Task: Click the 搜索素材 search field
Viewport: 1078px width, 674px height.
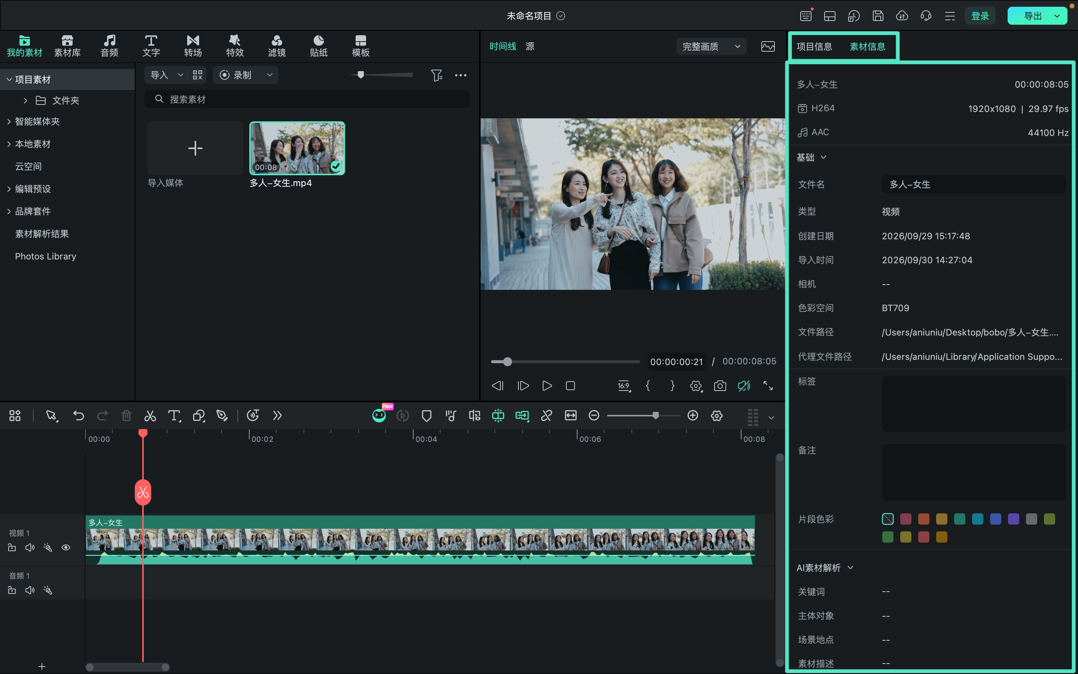Action: click(x=307, y=99)
